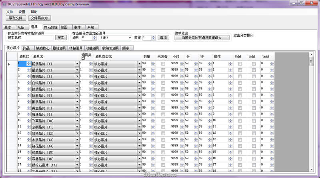Expand item name dropdown for 白银晶片 [4]
320x178 pixels.
(x=77, y=83)
